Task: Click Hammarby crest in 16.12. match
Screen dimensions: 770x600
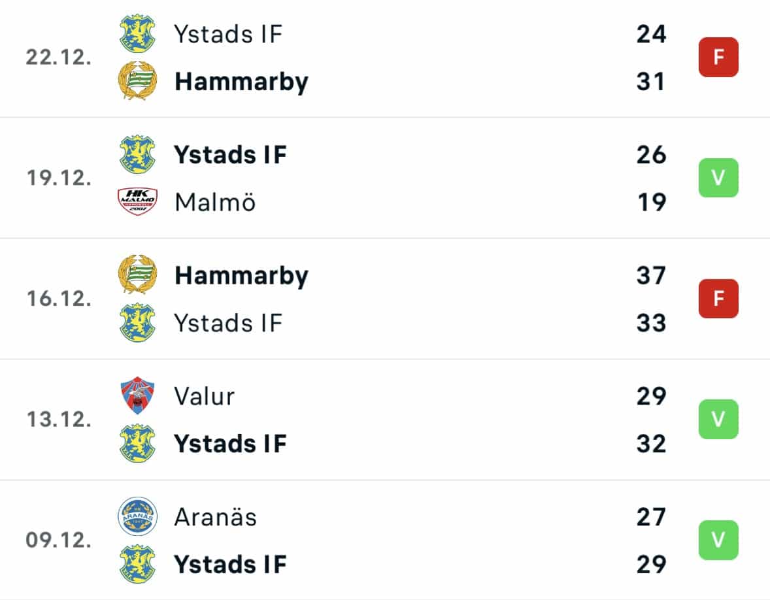Action: [x=137, y=274]
